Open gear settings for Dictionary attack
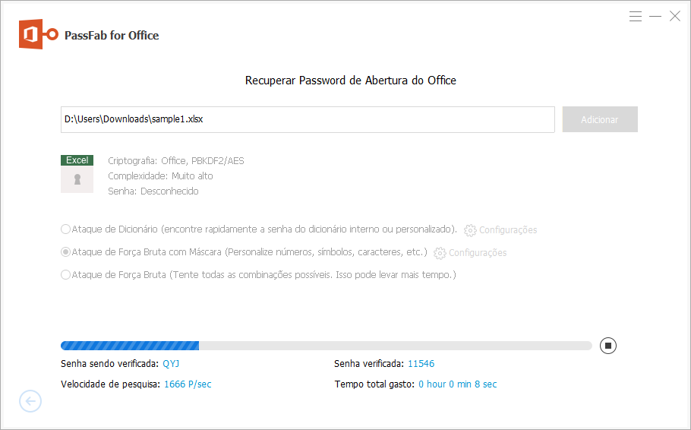Screen dimensions: 691x430 coord(470,230)
